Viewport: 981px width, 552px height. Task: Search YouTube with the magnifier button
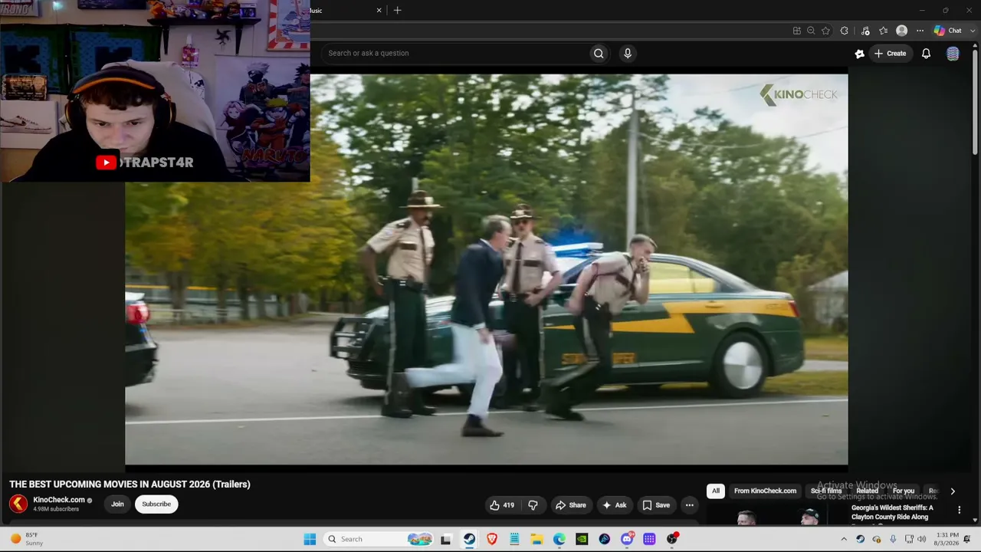click(599, 53)
